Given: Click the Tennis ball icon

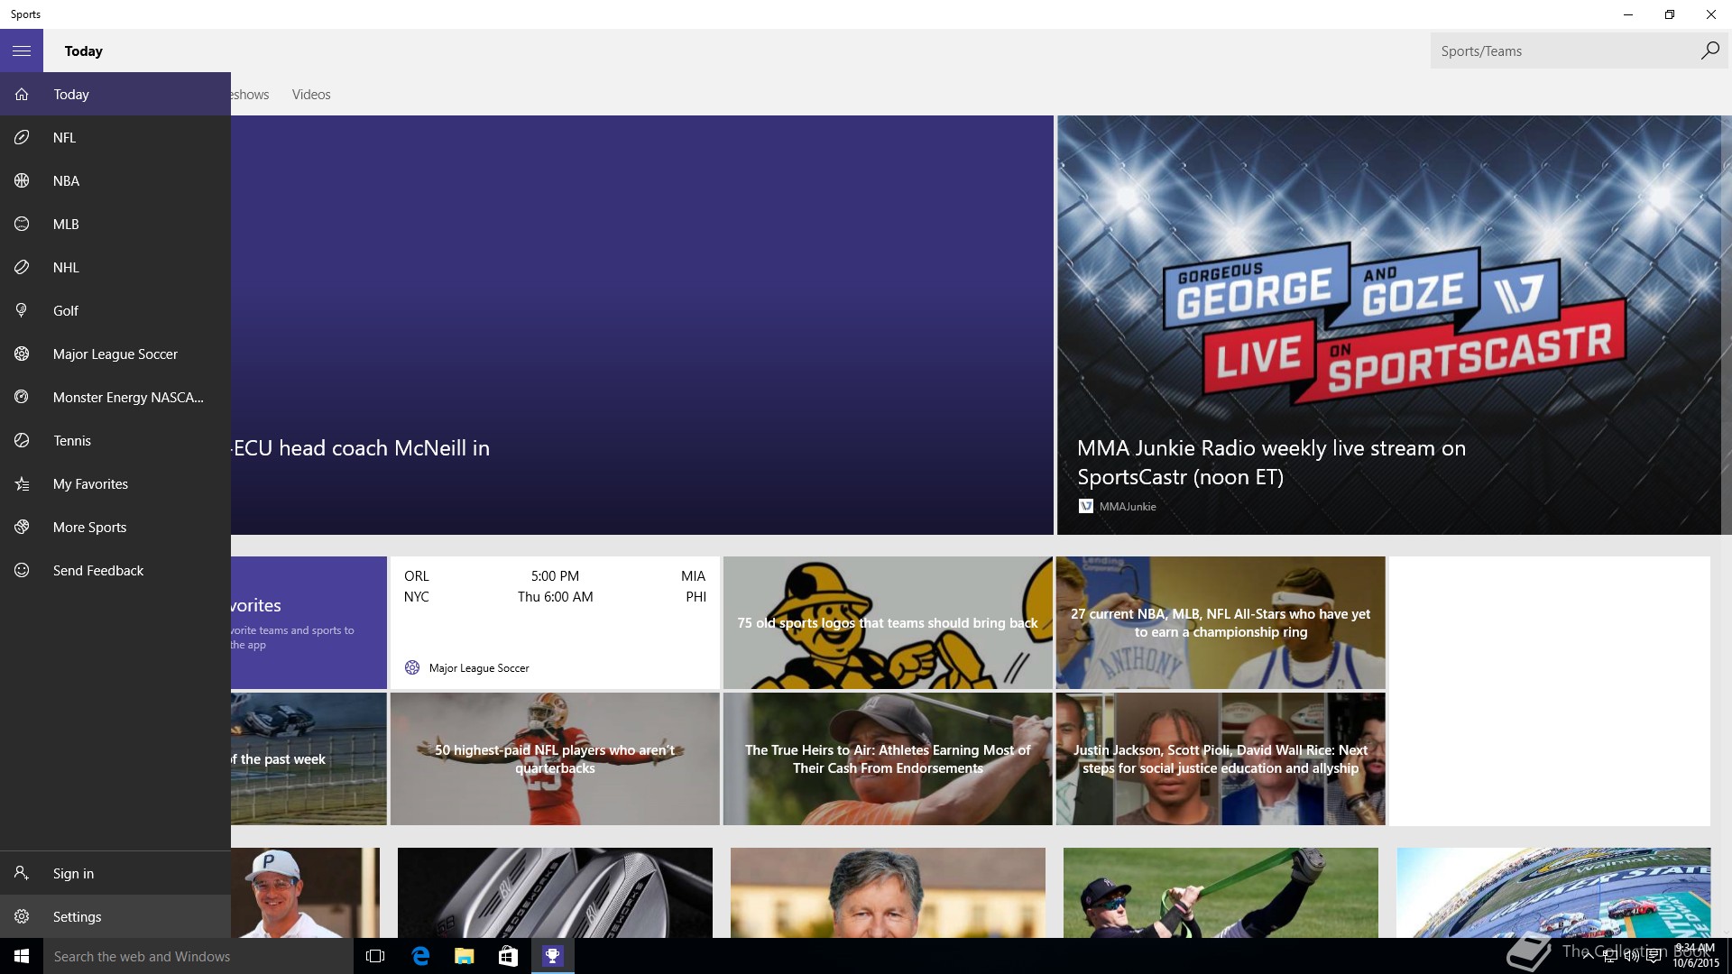Looking at the screenshot, I should point(22,440).
